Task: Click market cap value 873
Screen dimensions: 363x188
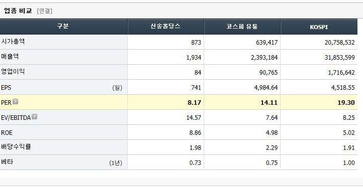Action: point(196,43)
